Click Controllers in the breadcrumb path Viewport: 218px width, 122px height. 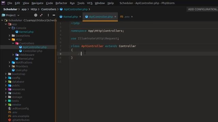(x=49, y=9)
